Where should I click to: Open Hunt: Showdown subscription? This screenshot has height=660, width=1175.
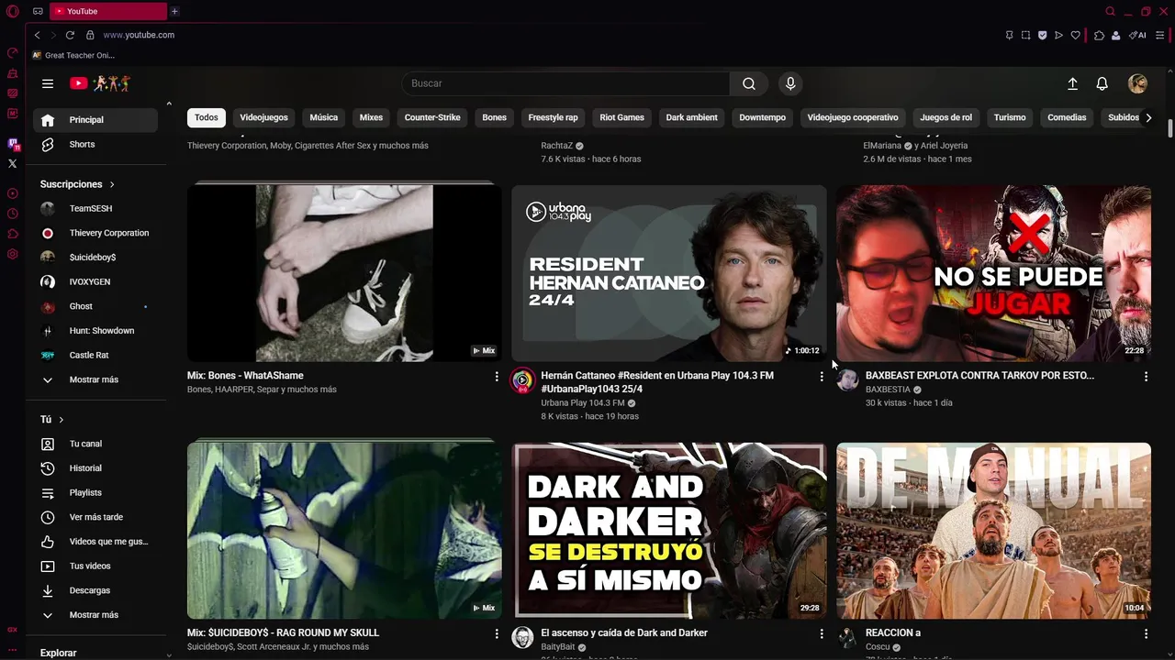pyautogui.click(x=95, y=331)
